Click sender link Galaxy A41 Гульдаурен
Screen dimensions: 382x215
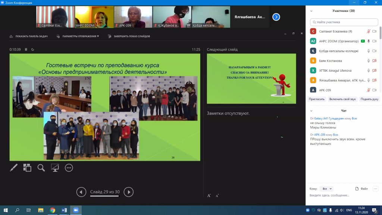tap(329, 118)
